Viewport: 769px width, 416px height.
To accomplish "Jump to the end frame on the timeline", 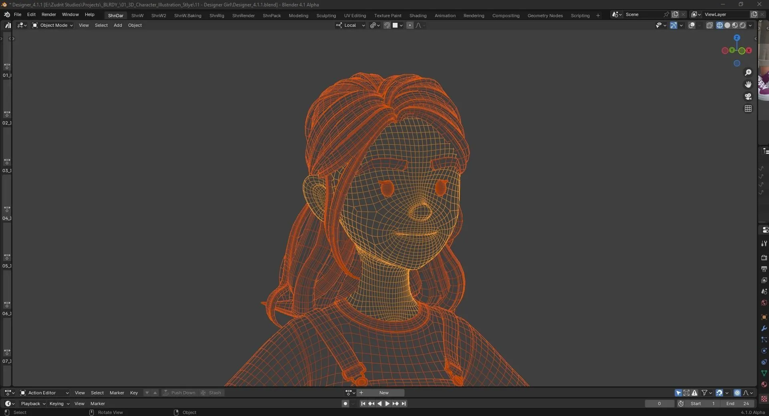I will click(x=404, y=404).
